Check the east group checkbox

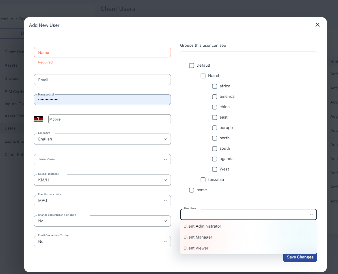pos(214,117)
